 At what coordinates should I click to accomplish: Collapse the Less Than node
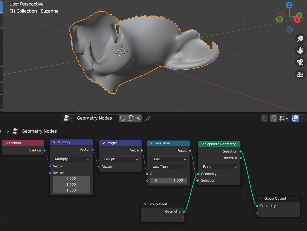(152, 143)
